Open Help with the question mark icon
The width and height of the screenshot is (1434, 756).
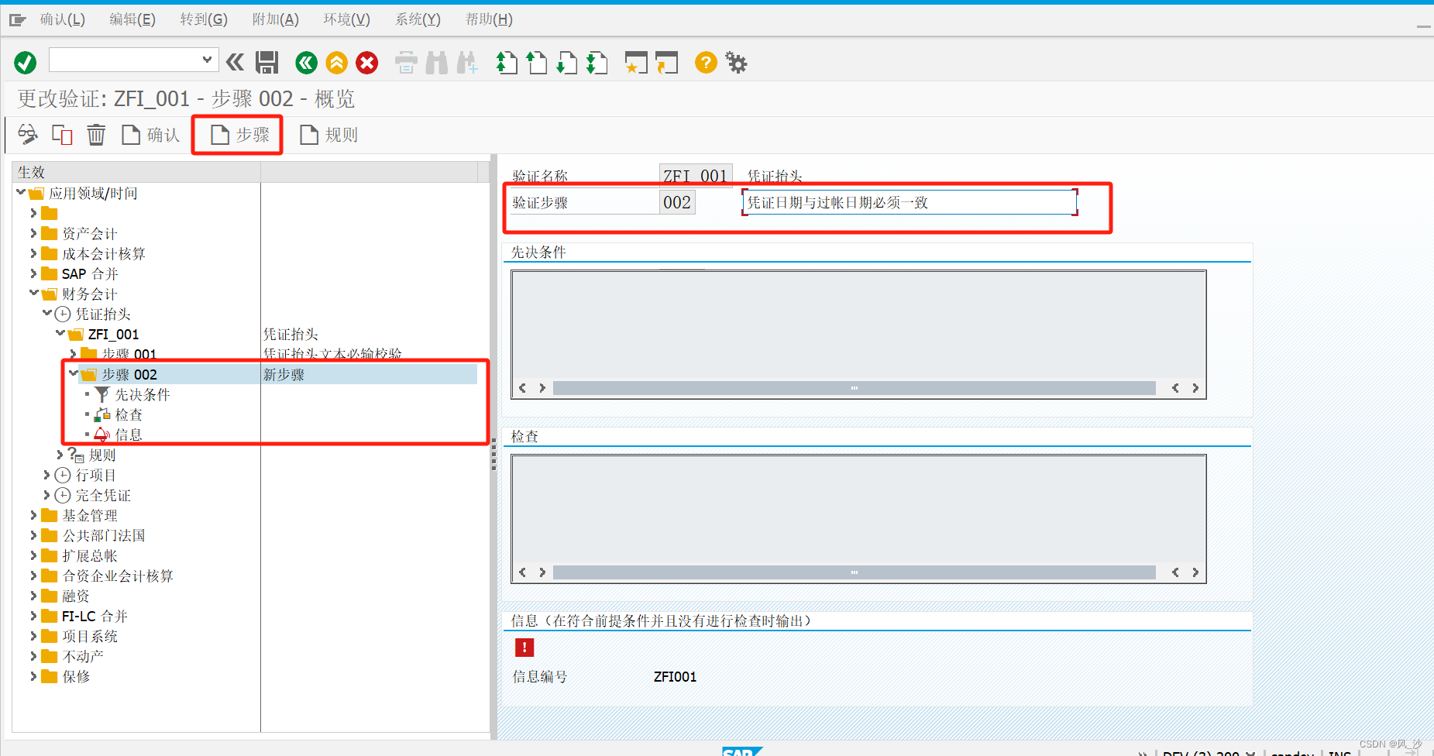point(706,63)
